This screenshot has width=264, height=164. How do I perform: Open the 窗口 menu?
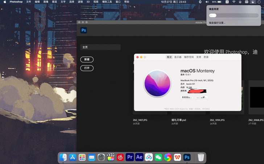click(x=118, y=2)
